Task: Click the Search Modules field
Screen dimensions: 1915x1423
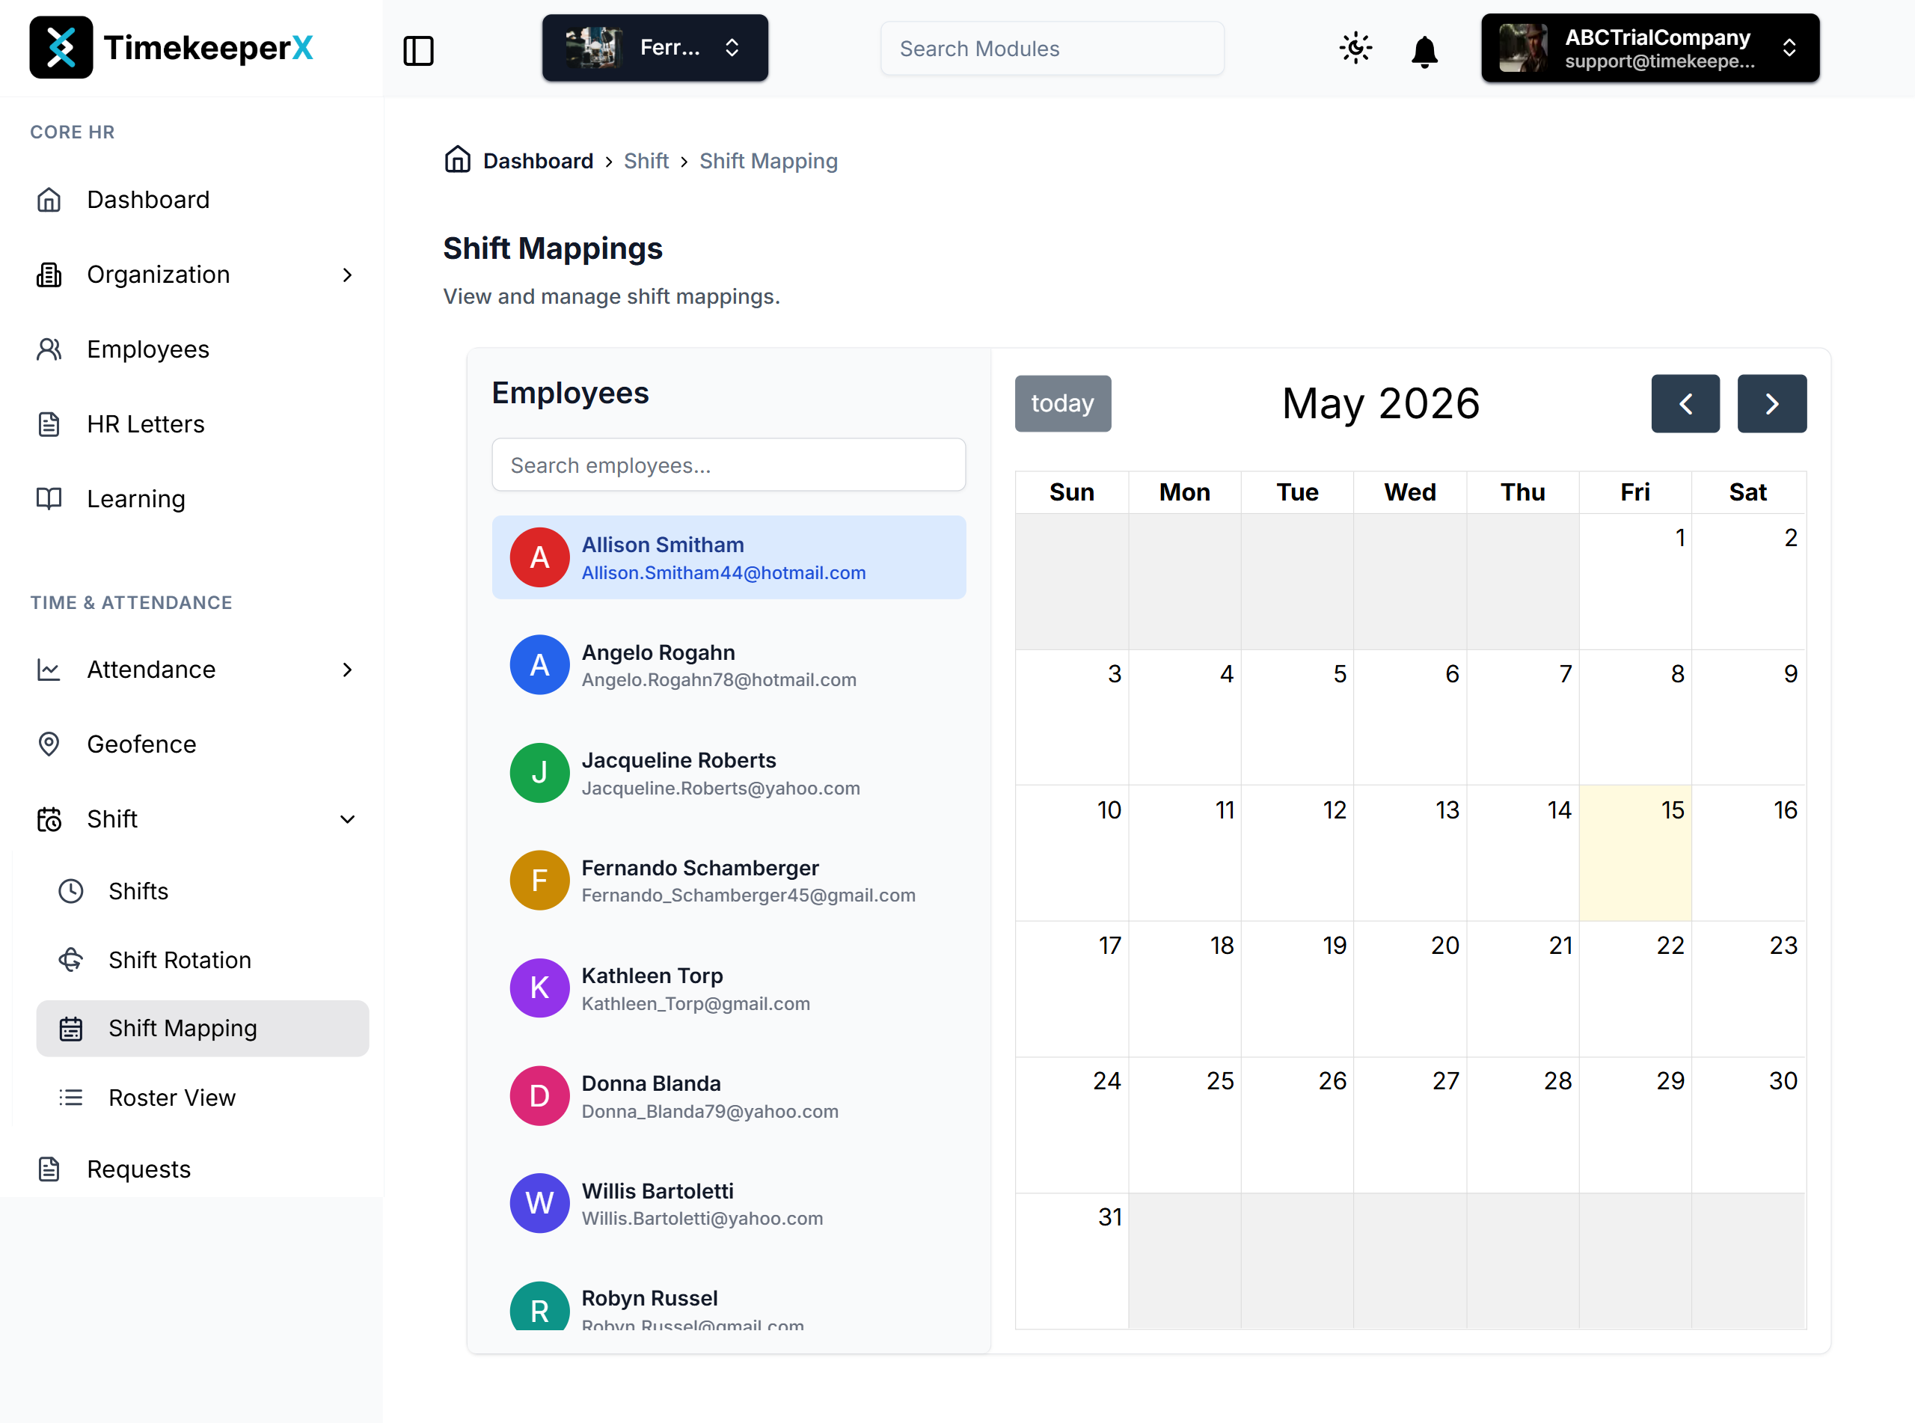Action: (x=1053, y=49)
